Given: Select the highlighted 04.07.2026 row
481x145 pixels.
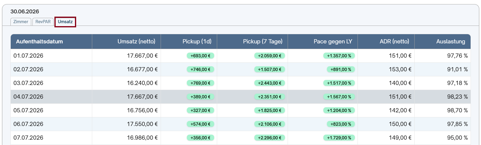Looking at the screenshot, I should coord(241,97).
